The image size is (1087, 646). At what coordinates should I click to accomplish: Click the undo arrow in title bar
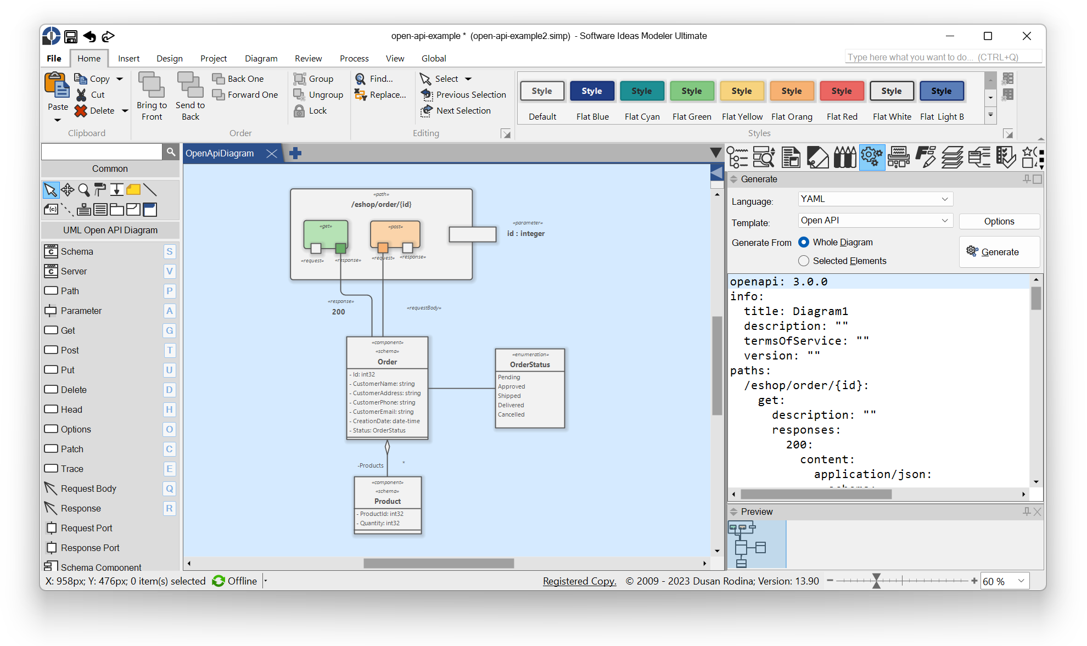(x=89, y=36)
